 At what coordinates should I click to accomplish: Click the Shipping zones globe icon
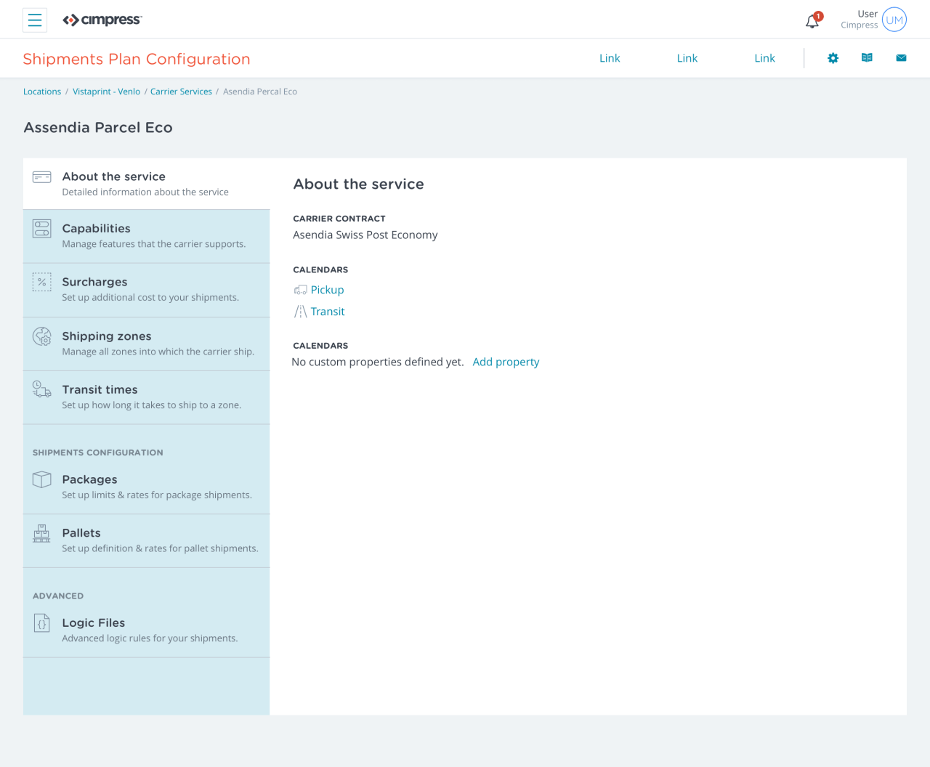[42, 336]
